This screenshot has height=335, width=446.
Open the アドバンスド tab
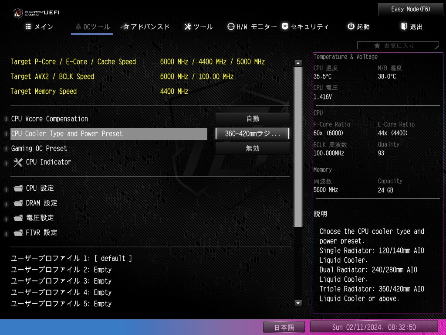pyautogui.click(x=145, y=27)
